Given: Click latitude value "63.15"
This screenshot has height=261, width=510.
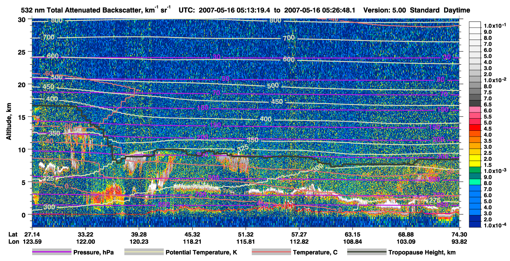Looking at the screenshot, I should 352,234.
